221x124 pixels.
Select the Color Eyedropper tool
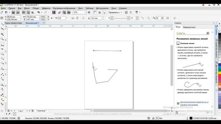2,95
